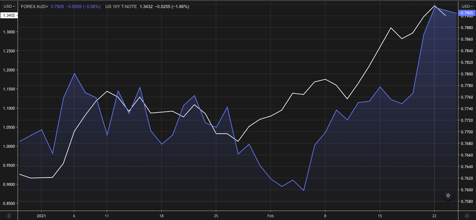This screenshot has height=220, width=476.
Task: Click the 0.7800 level on right price scale
Action: click(x=467, y=74)
